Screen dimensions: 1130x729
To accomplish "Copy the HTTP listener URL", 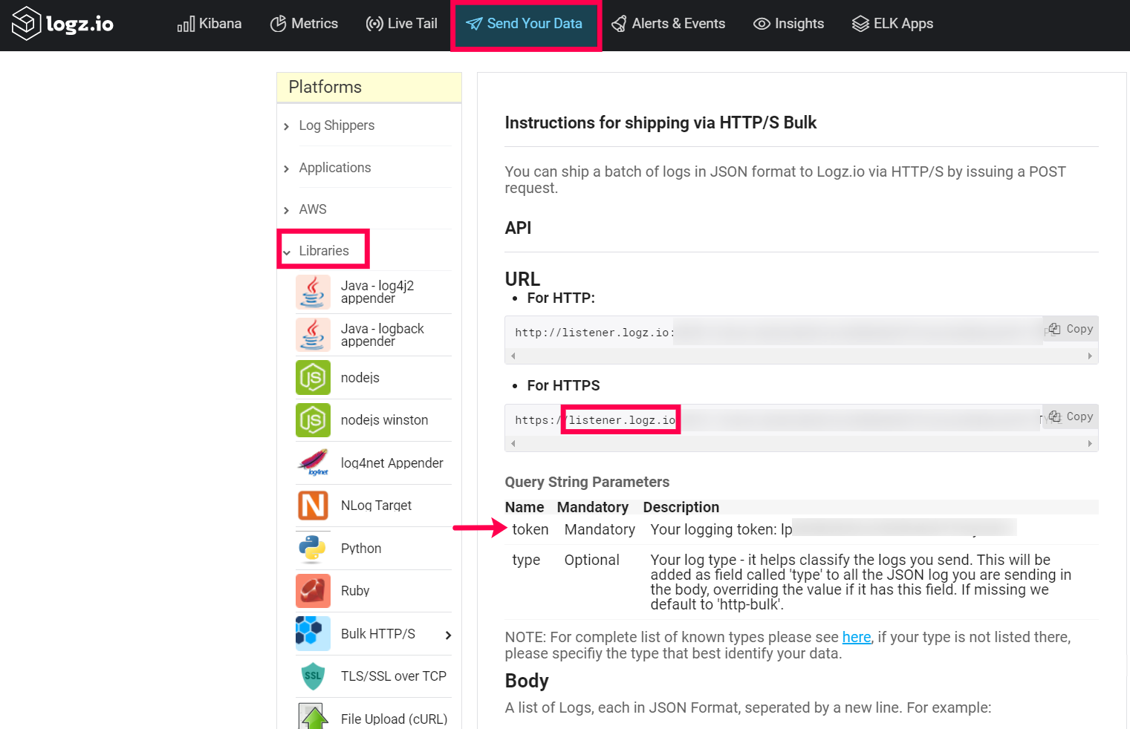I will click(x=1071, y=329).
